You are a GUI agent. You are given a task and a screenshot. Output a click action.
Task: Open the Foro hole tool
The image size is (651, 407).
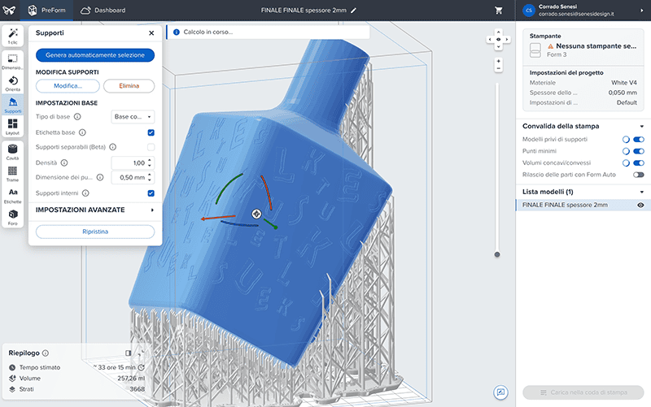[x=12, y=217]
